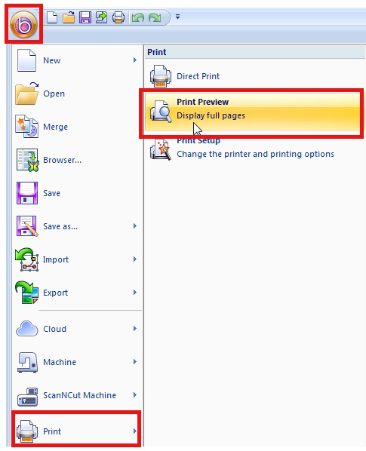Viewport: 366px width, 451px height.
Task: Expand the Export submenu arrow
Action: coord(135,293)
